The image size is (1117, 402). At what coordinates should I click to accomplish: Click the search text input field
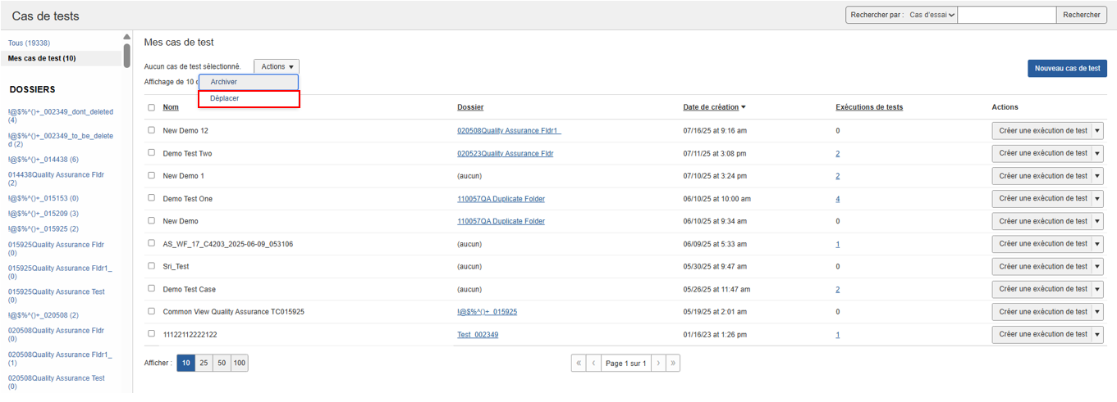[1006, 15]
